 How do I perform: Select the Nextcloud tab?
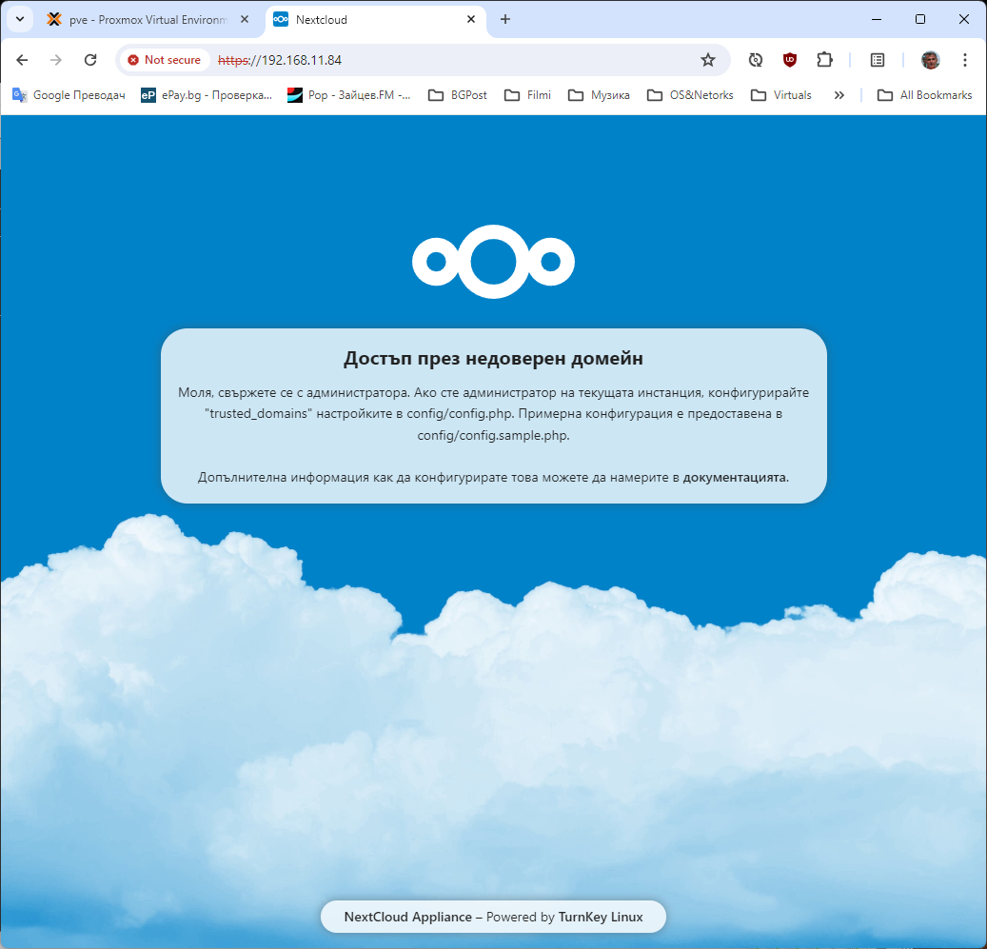pos(376,19)
